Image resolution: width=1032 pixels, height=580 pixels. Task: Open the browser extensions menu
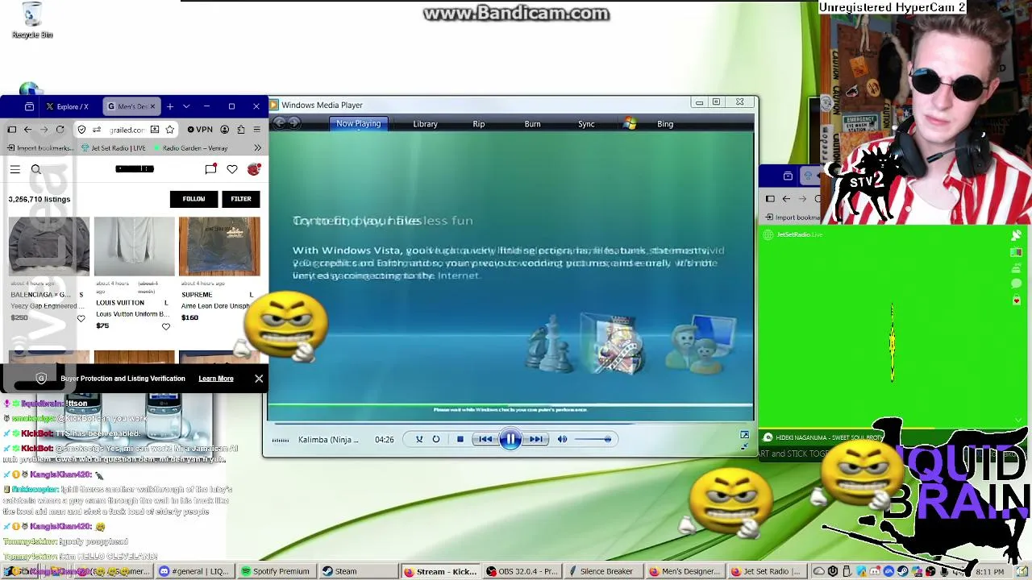[240, 129]
